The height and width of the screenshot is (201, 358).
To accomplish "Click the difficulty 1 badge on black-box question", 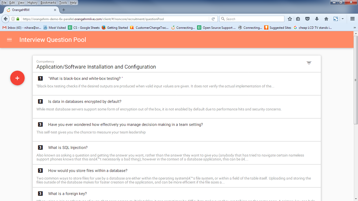I will (40, 78).
